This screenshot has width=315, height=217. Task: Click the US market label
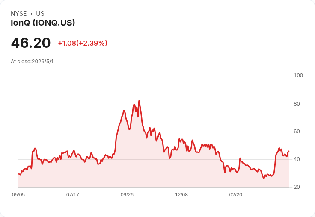tap(40, 14)
